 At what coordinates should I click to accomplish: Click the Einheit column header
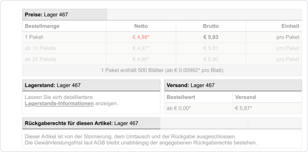point(289,26)
